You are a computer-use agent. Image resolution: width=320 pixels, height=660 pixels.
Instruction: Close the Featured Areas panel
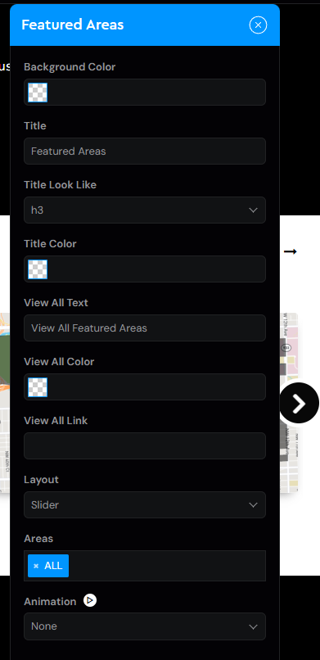pyautogui.click(x=258, y=25)
